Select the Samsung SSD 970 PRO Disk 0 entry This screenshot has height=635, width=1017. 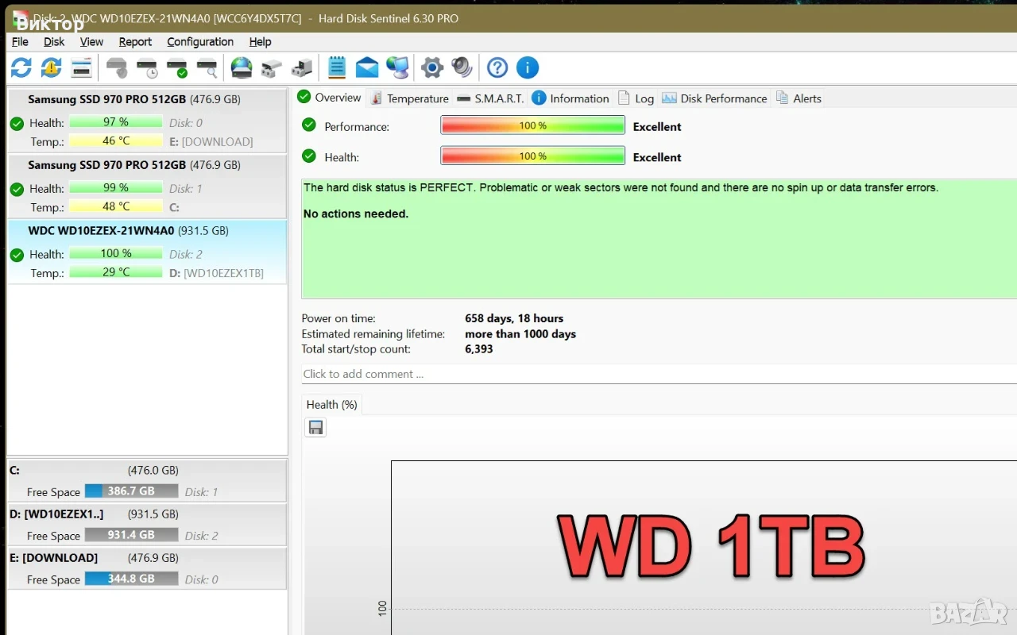click(147, 121)
